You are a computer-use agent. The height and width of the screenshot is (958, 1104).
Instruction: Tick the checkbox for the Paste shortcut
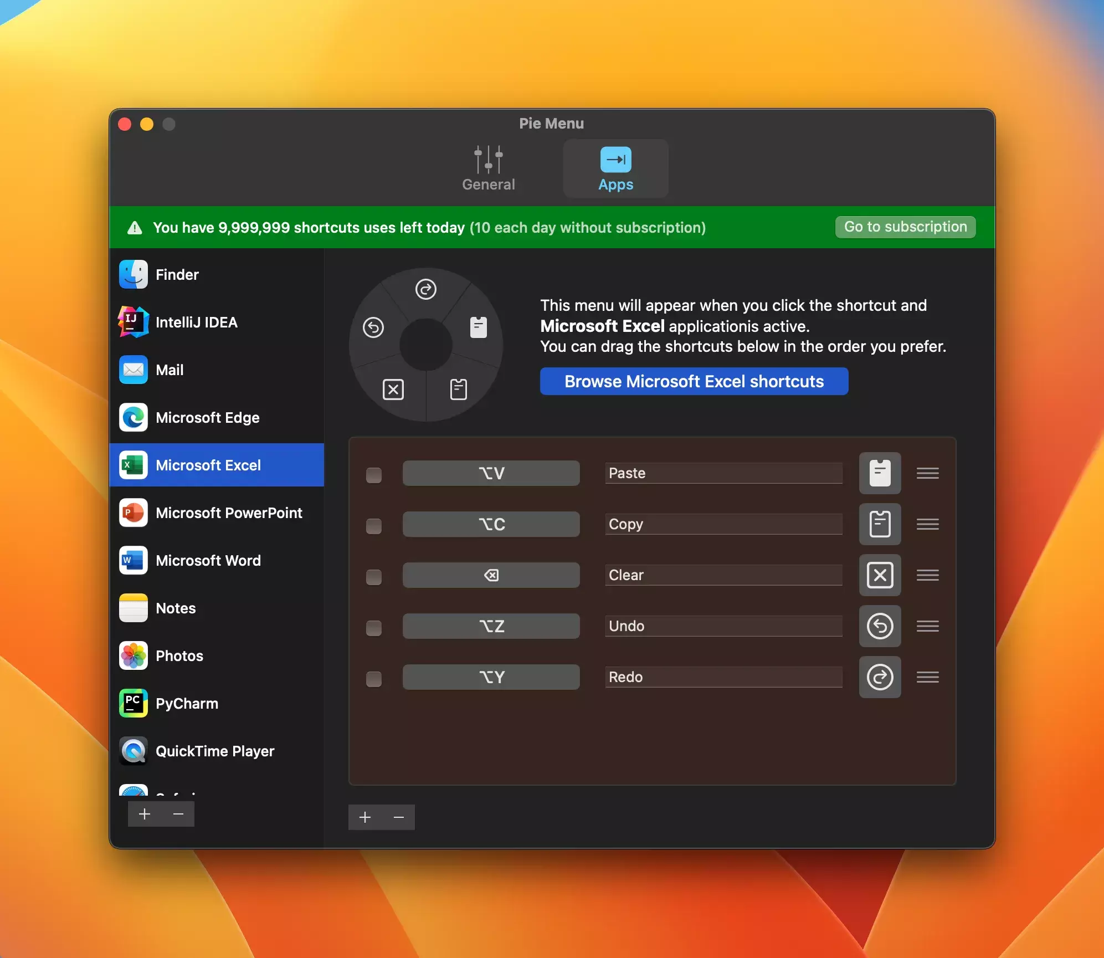pyautogui.click(x=374, y=475)
